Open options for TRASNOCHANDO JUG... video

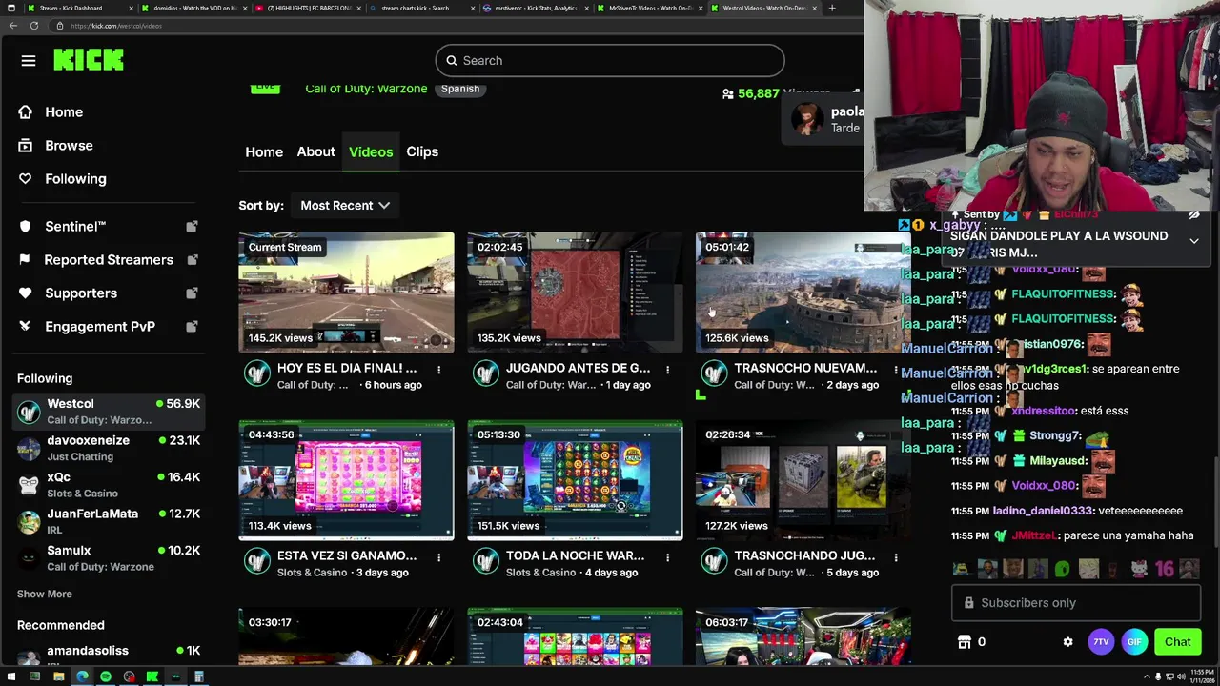click(896, 556)
